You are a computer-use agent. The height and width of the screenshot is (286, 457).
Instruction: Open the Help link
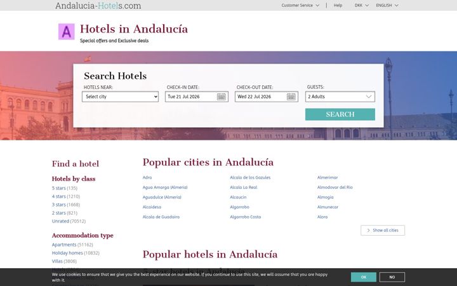coord(338,5)
